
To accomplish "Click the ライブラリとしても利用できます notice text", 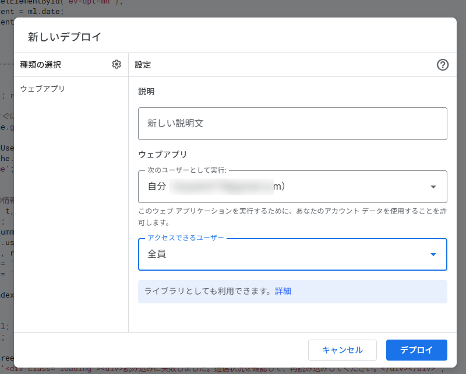I will (207, 291).
